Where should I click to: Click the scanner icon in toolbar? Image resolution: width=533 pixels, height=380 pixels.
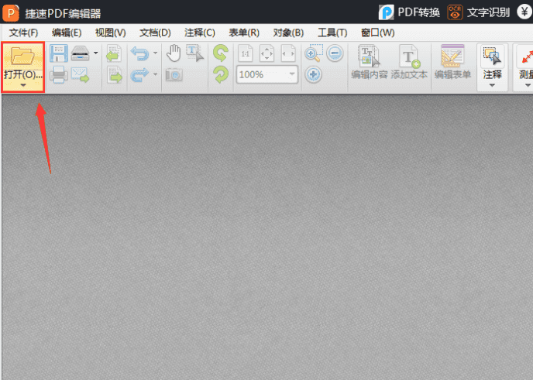(x=81, y=53)
